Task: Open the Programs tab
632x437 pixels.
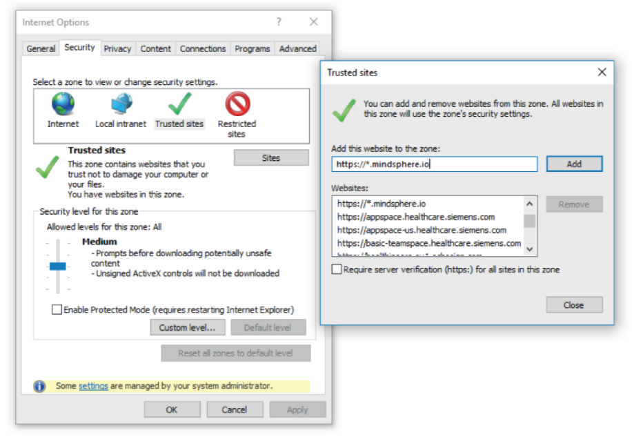Action: click(253, 49)
